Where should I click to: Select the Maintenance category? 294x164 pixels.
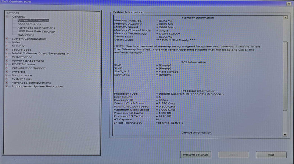pyautogui.click(x=22, y=75)
